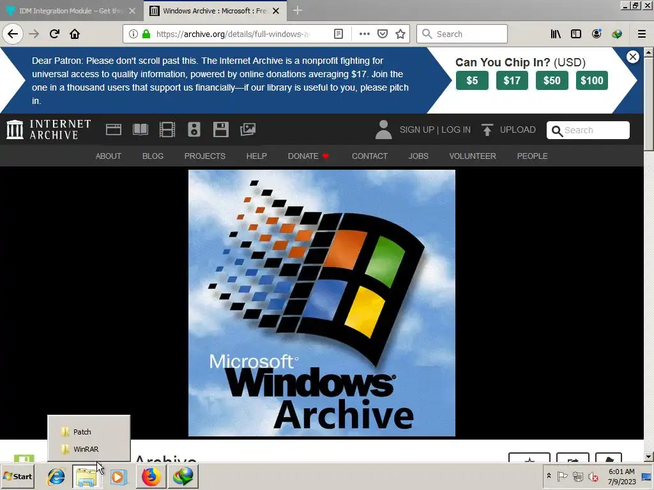The image size is (654, 490).
Task: Open the Video film strip icon
Action: point(167,130)
